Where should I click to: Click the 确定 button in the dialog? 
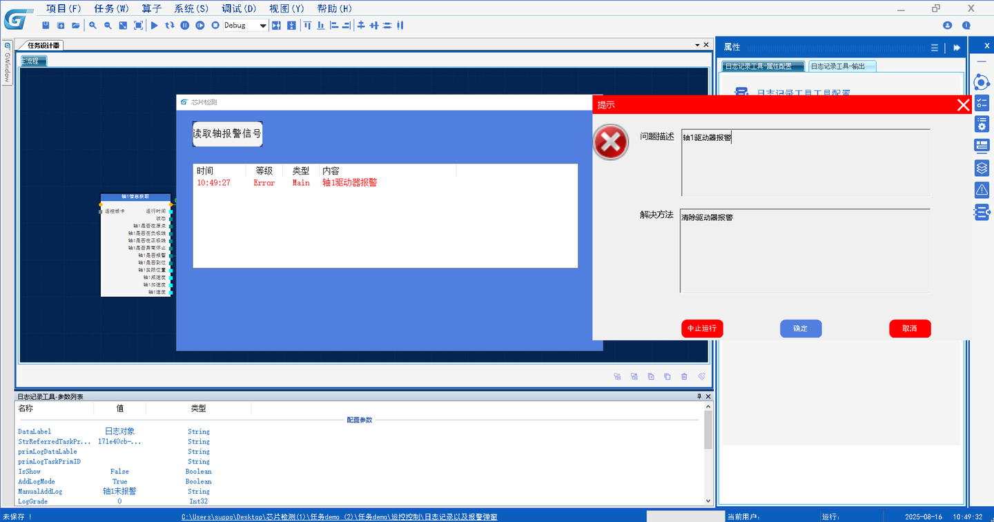tap(801, 329)
